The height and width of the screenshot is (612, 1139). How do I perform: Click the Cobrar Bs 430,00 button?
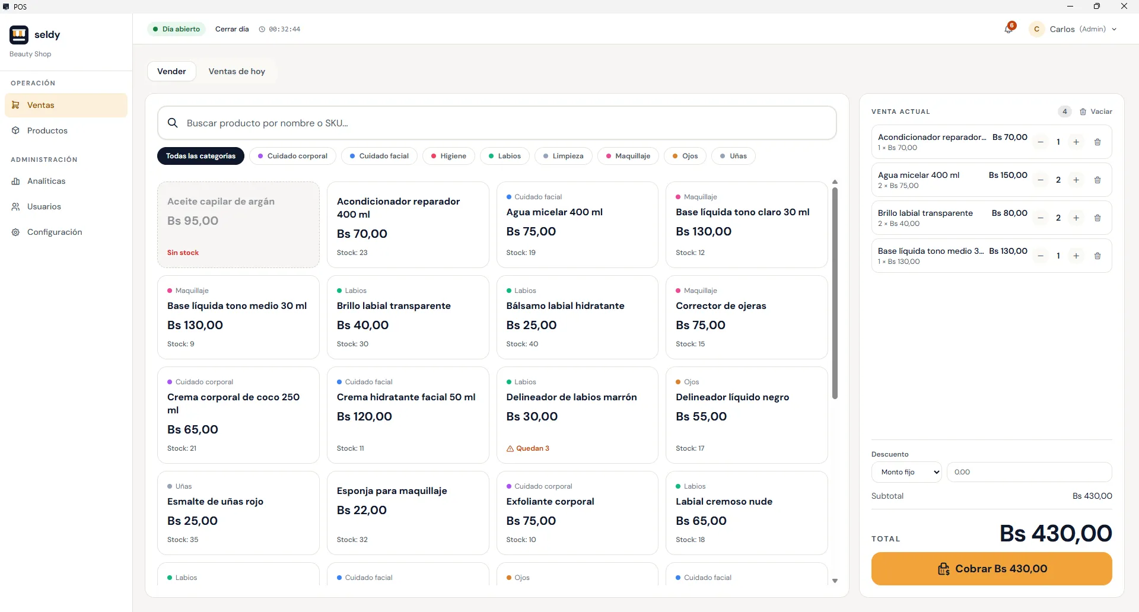pyautogui.click(x=991, y=569)
